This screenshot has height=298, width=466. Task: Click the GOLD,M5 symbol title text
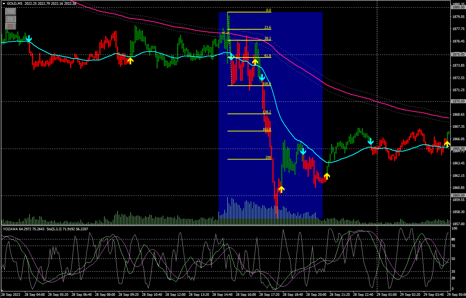click(15, 3)
